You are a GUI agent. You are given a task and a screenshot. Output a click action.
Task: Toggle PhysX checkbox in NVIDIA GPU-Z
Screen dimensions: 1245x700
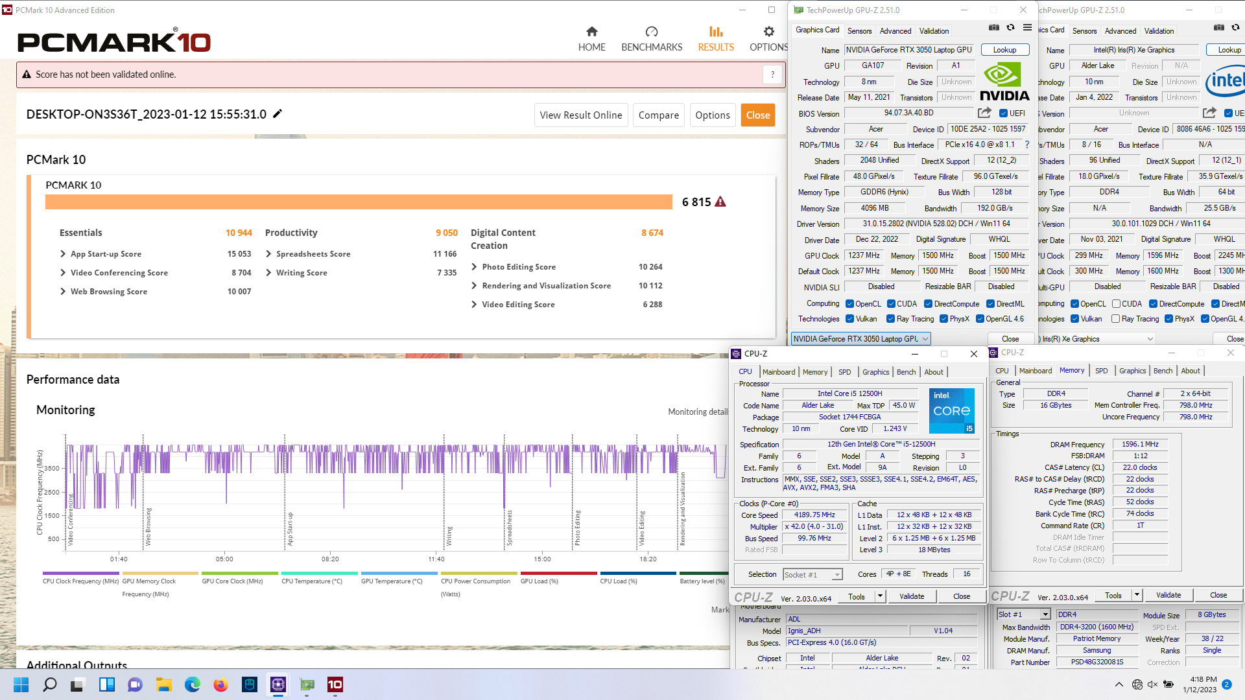[943, 319]
